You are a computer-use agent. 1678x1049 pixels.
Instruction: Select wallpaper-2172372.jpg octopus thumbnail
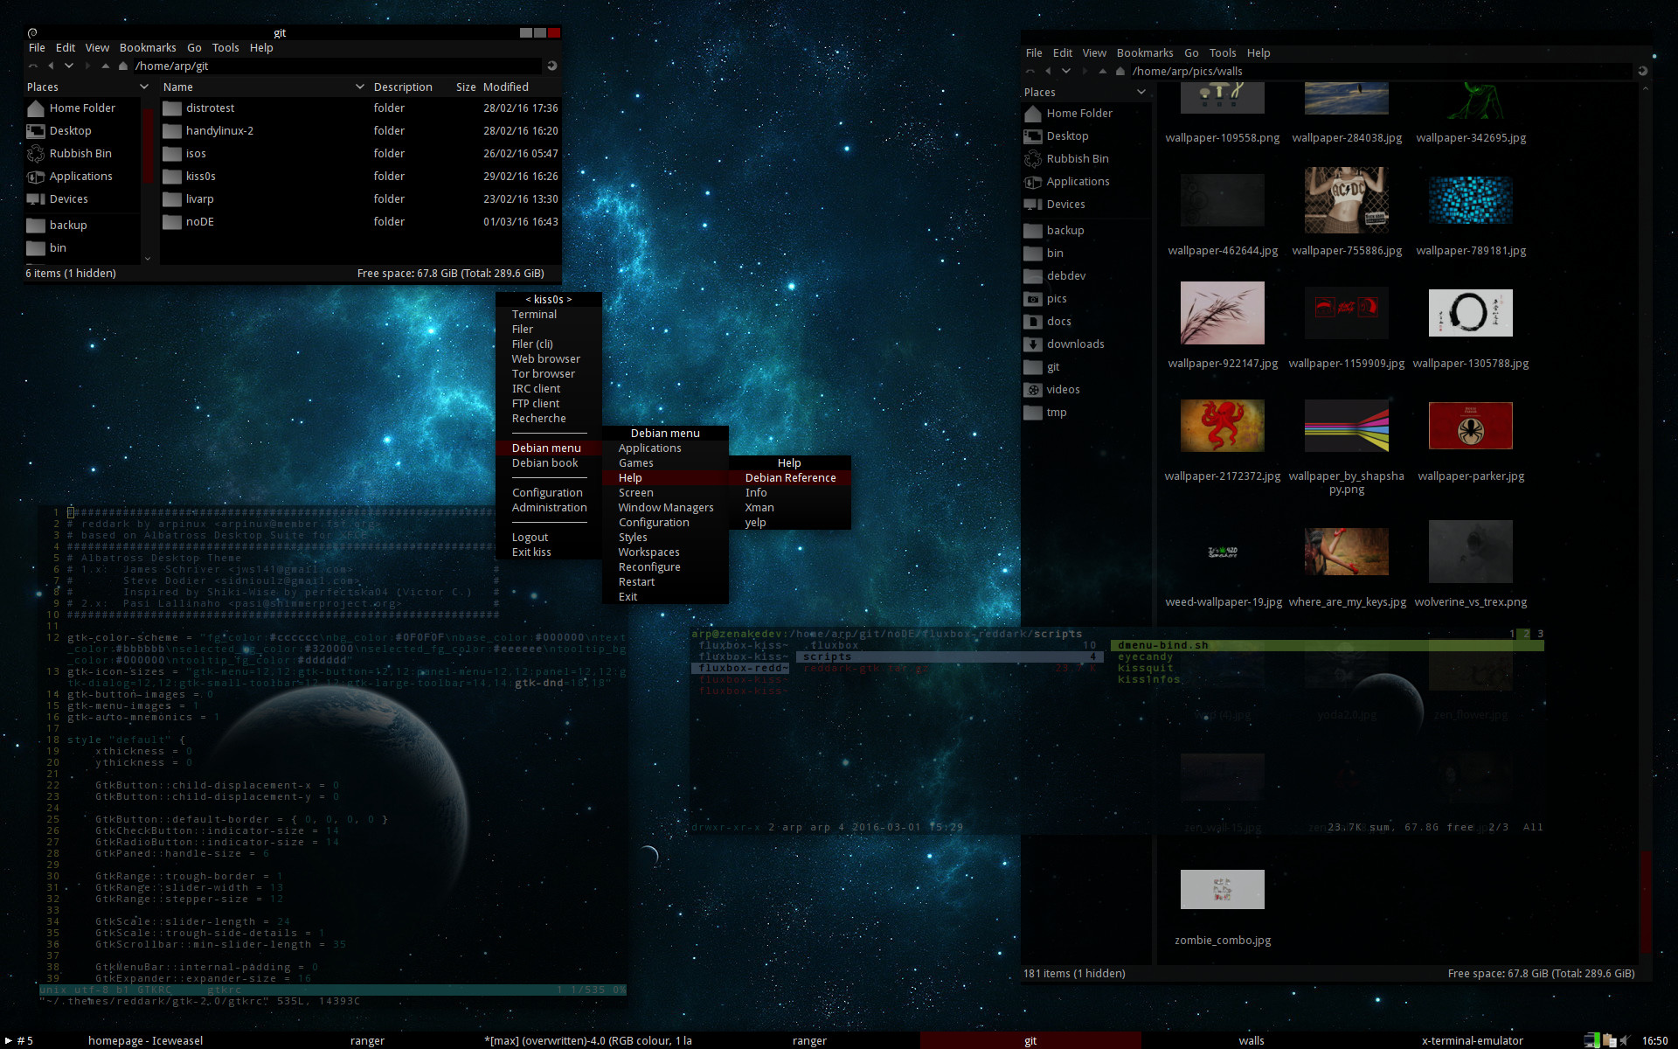[1222, 426]
